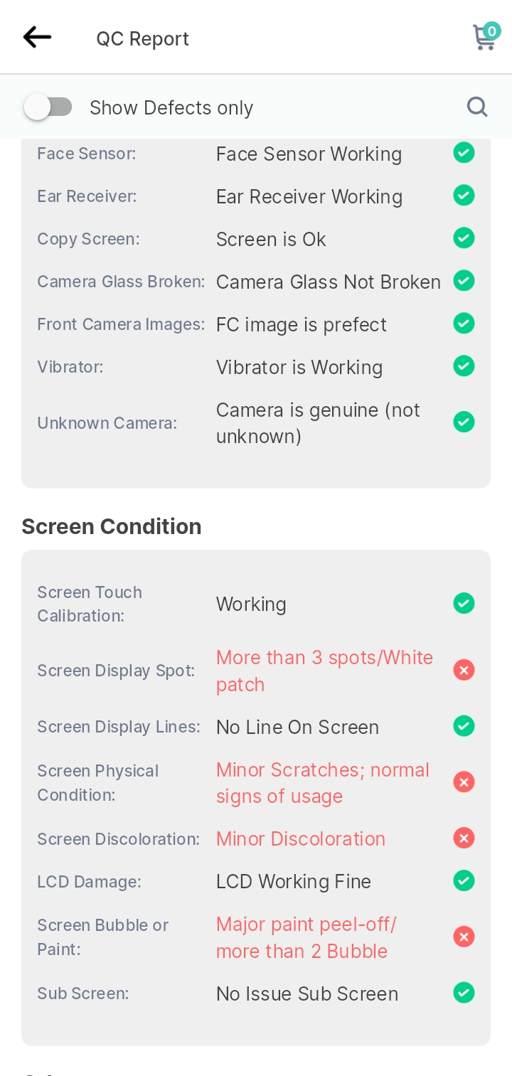Click green check for Face Sensor

point(464,153)
